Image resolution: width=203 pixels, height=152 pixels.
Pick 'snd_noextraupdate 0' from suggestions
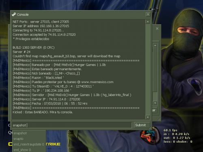pyautogui.click(x=29, y=144)
